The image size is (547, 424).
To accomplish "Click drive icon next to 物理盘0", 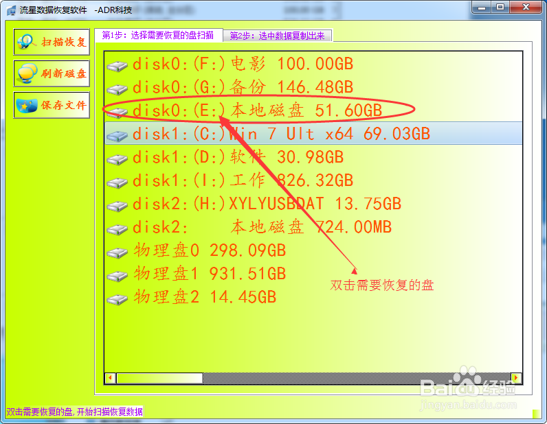I will point(118,253).
